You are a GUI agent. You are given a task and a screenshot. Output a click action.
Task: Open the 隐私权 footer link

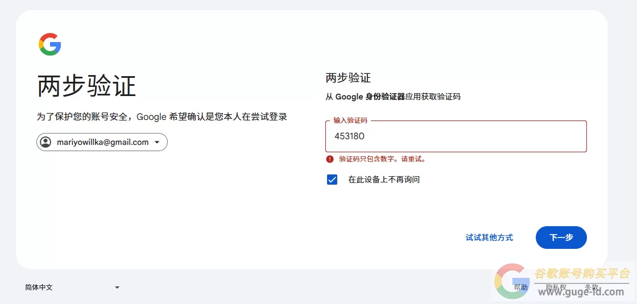click(556, 288)
